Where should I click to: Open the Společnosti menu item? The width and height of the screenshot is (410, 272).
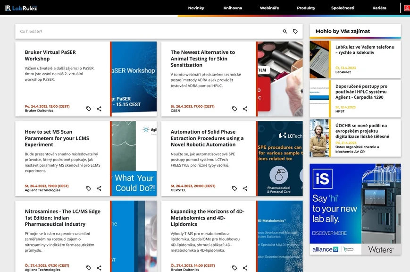click(343, 8)
